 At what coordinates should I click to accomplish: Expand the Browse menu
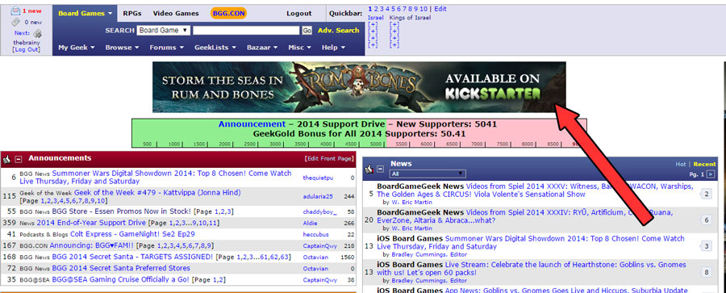pyautogui.click(x=122, y=48)
